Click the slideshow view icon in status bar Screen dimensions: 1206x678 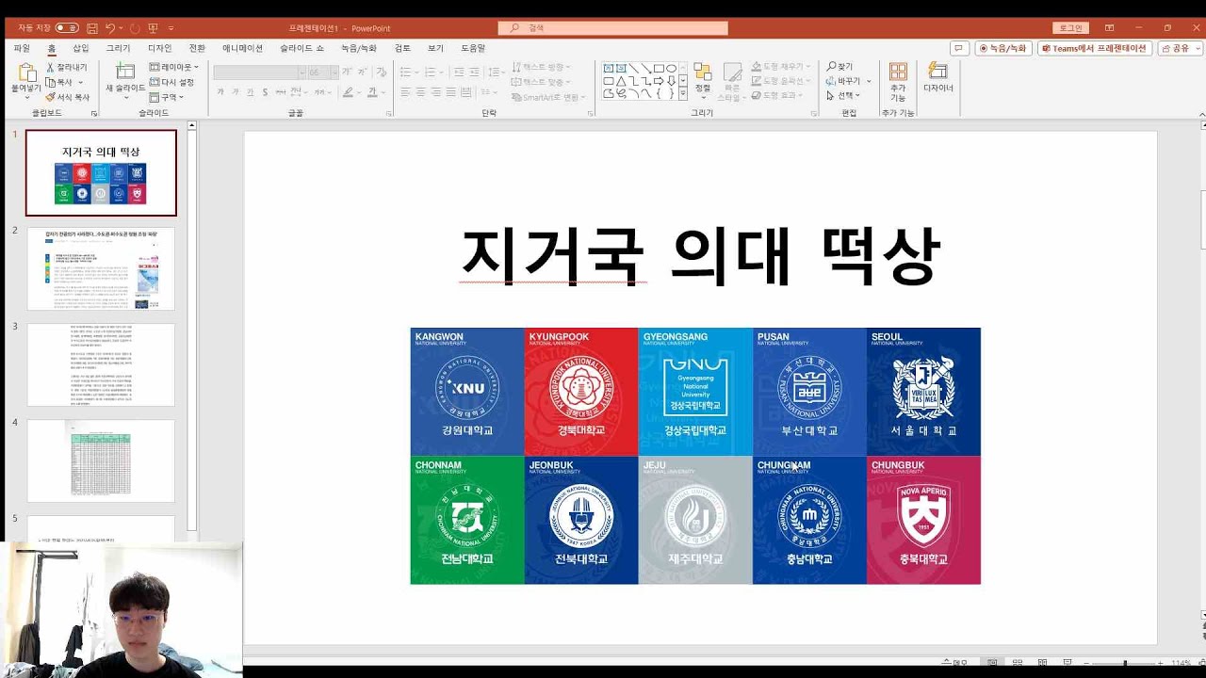1067,664
